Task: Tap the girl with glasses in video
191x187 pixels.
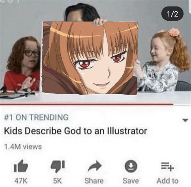Action: [23, 64]
